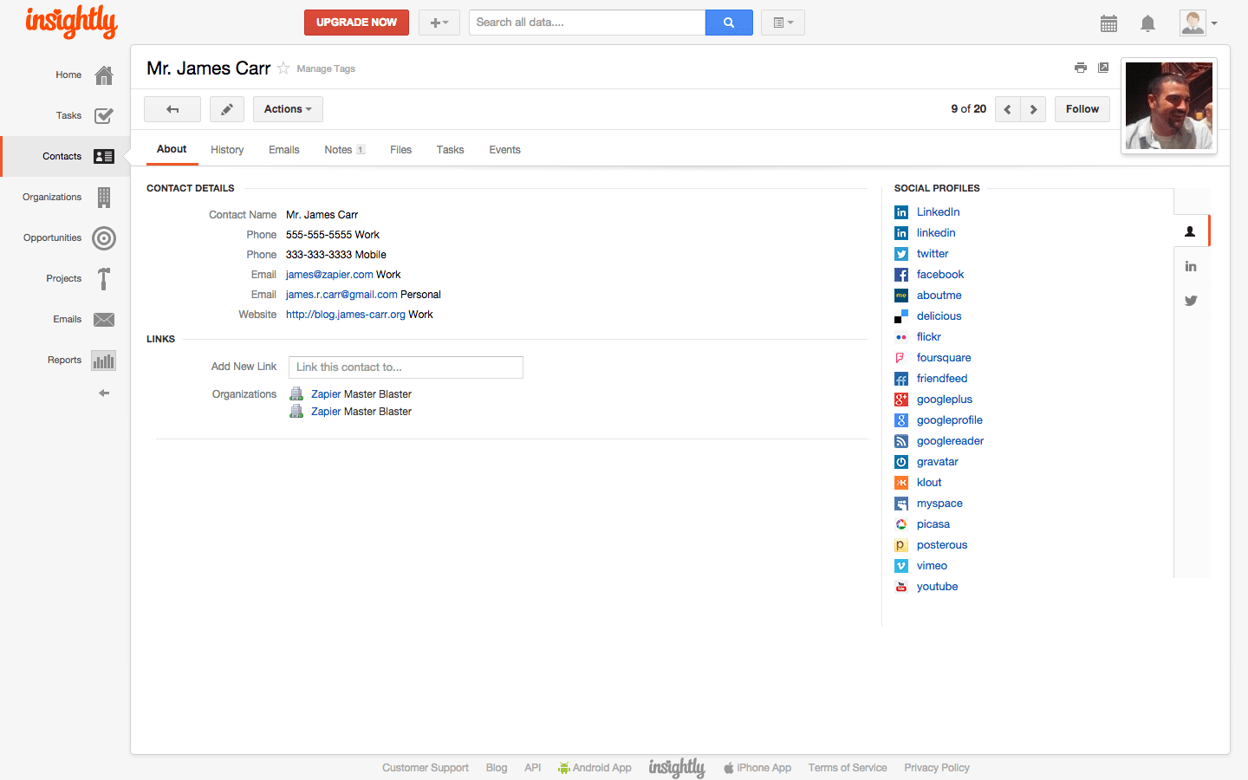This screenshot has width=1248, height=780.
Task: Select the LinkedIn side panel icon
Action: [x=1191, y=266]
